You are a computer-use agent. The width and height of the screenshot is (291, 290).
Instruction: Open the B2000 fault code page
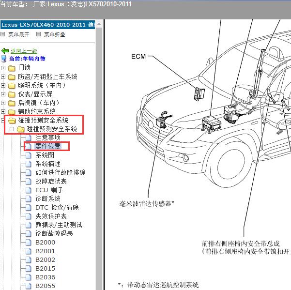pyautogui.click(x=46, y=243)
